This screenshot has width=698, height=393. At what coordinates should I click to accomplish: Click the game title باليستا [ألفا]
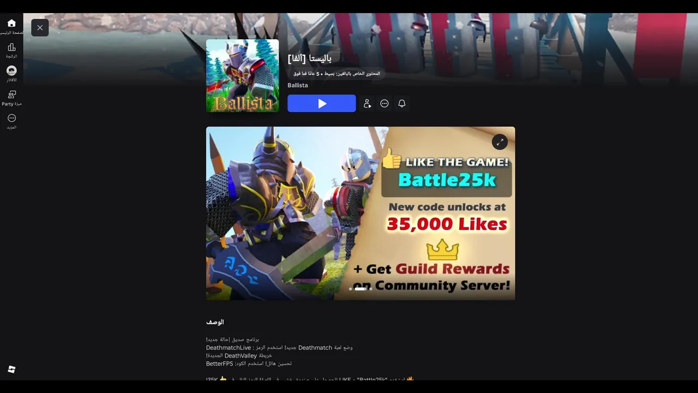click(x=310, y=58)
